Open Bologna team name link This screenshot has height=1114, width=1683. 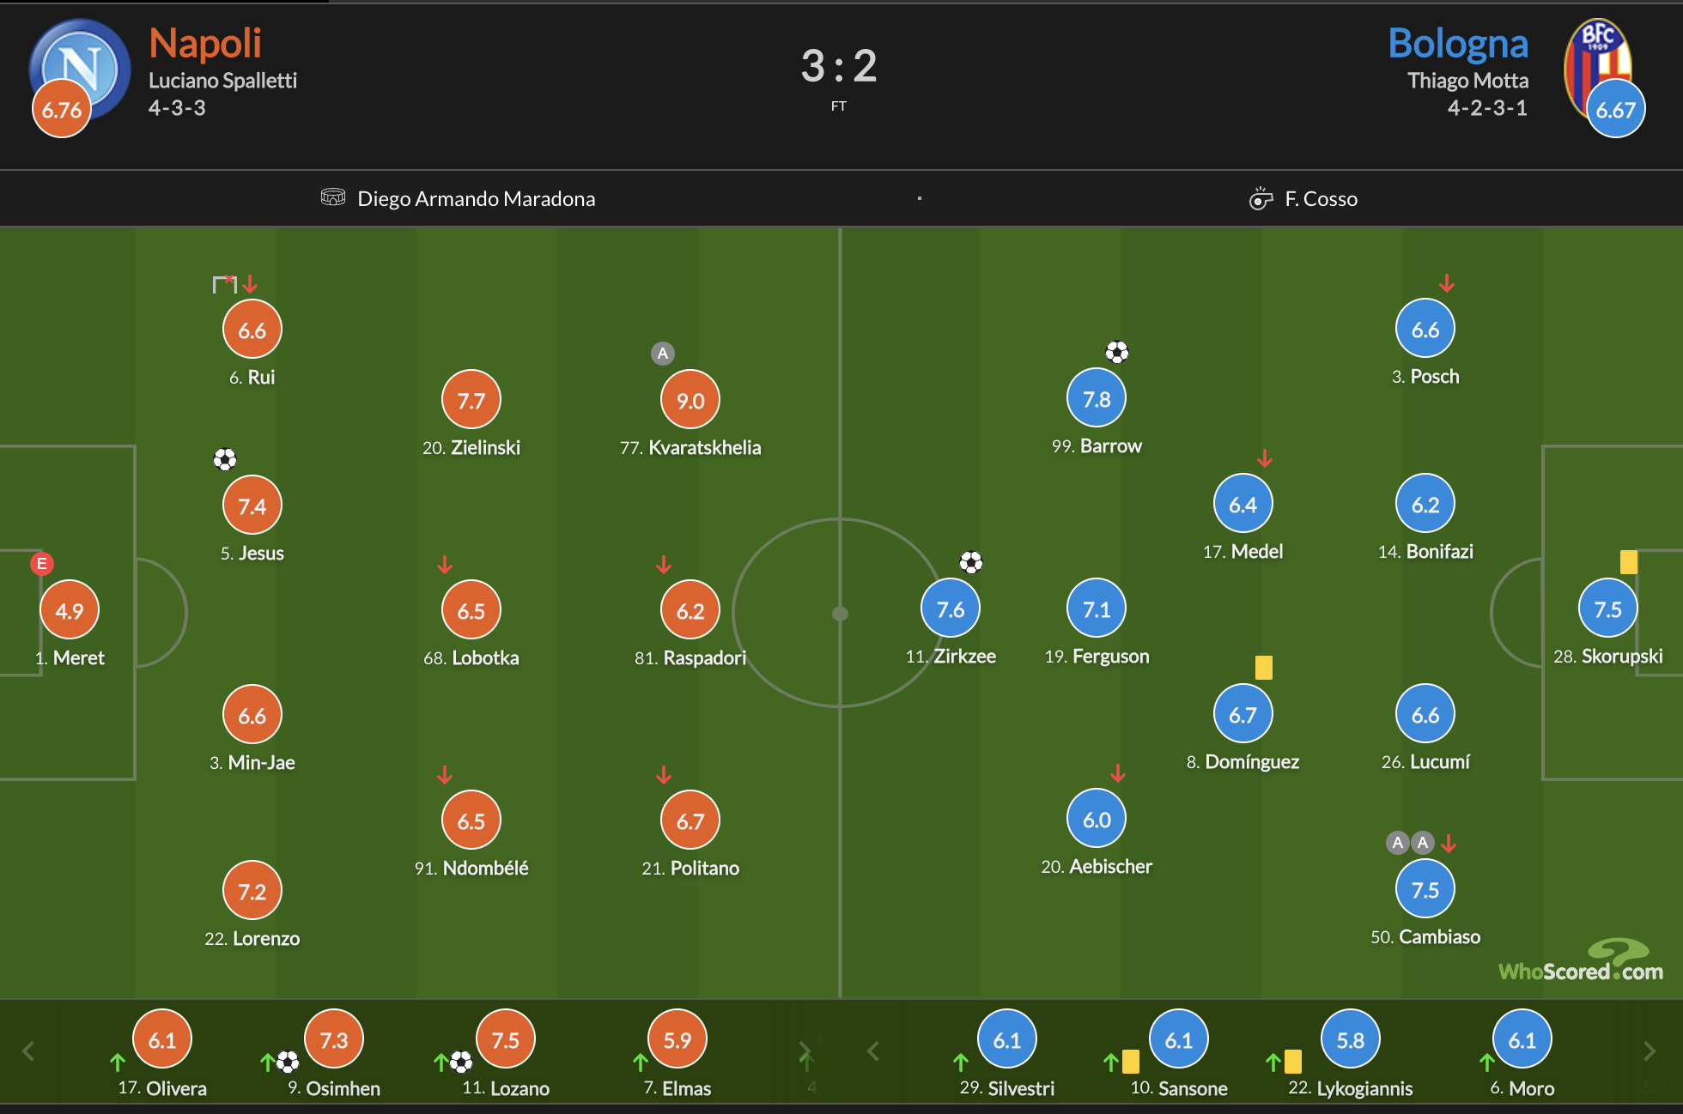pos(1457,43)
